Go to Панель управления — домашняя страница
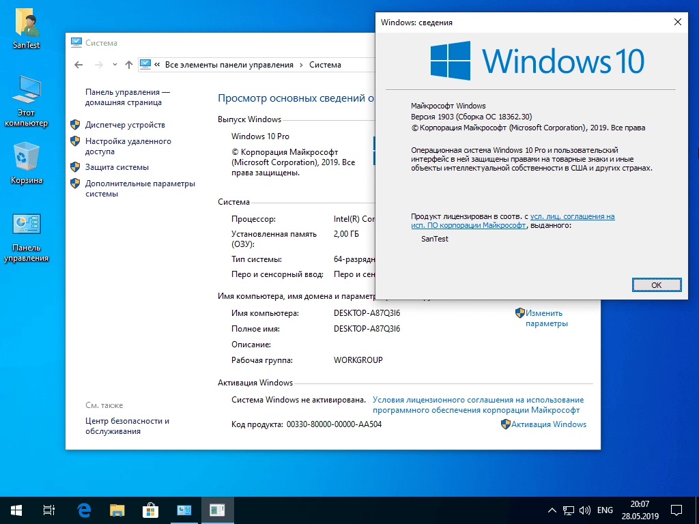The image size is (699, 524). 128,97
